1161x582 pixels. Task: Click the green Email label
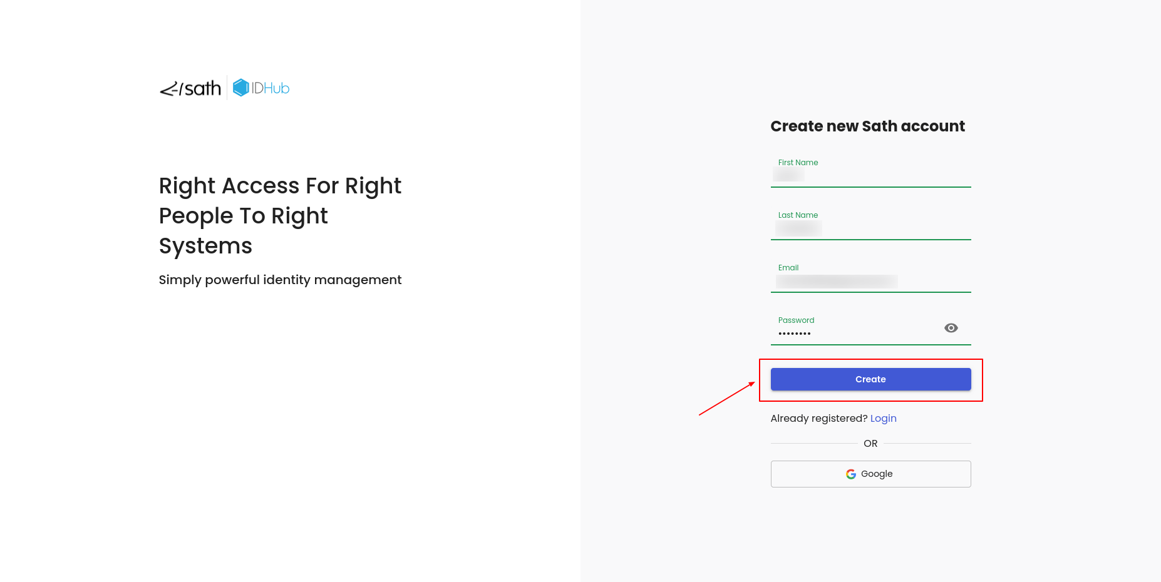788,268
